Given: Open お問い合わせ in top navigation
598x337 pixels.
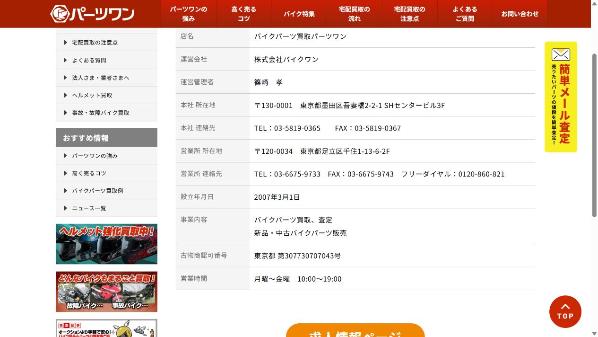Looking at the screenshot, I should tap(520, 14).
